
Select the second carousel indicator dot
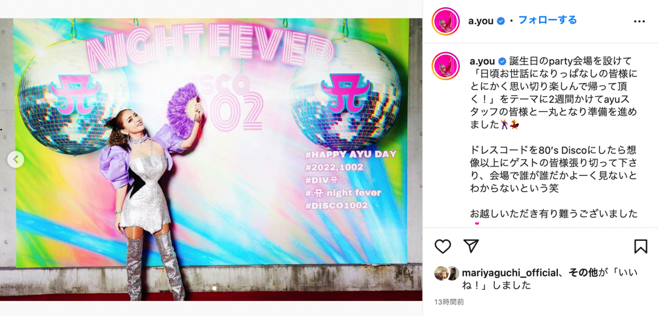click(x=215, y=288)
